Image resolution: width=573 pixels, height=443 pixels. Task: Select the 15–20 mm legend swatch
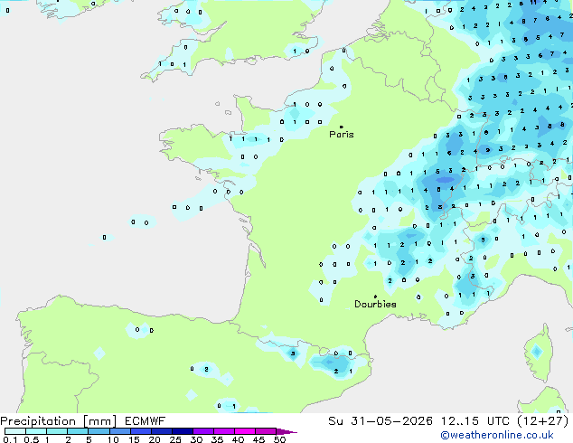[141, 431]
